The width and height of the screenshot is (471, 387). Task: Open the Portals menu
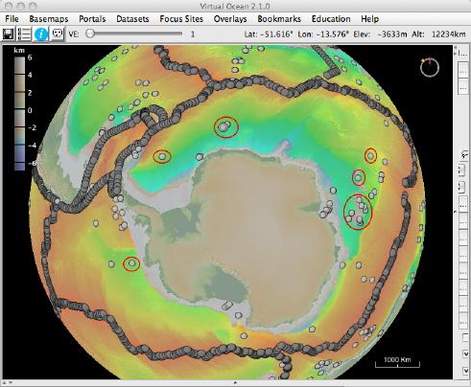(x=92, y=19)
